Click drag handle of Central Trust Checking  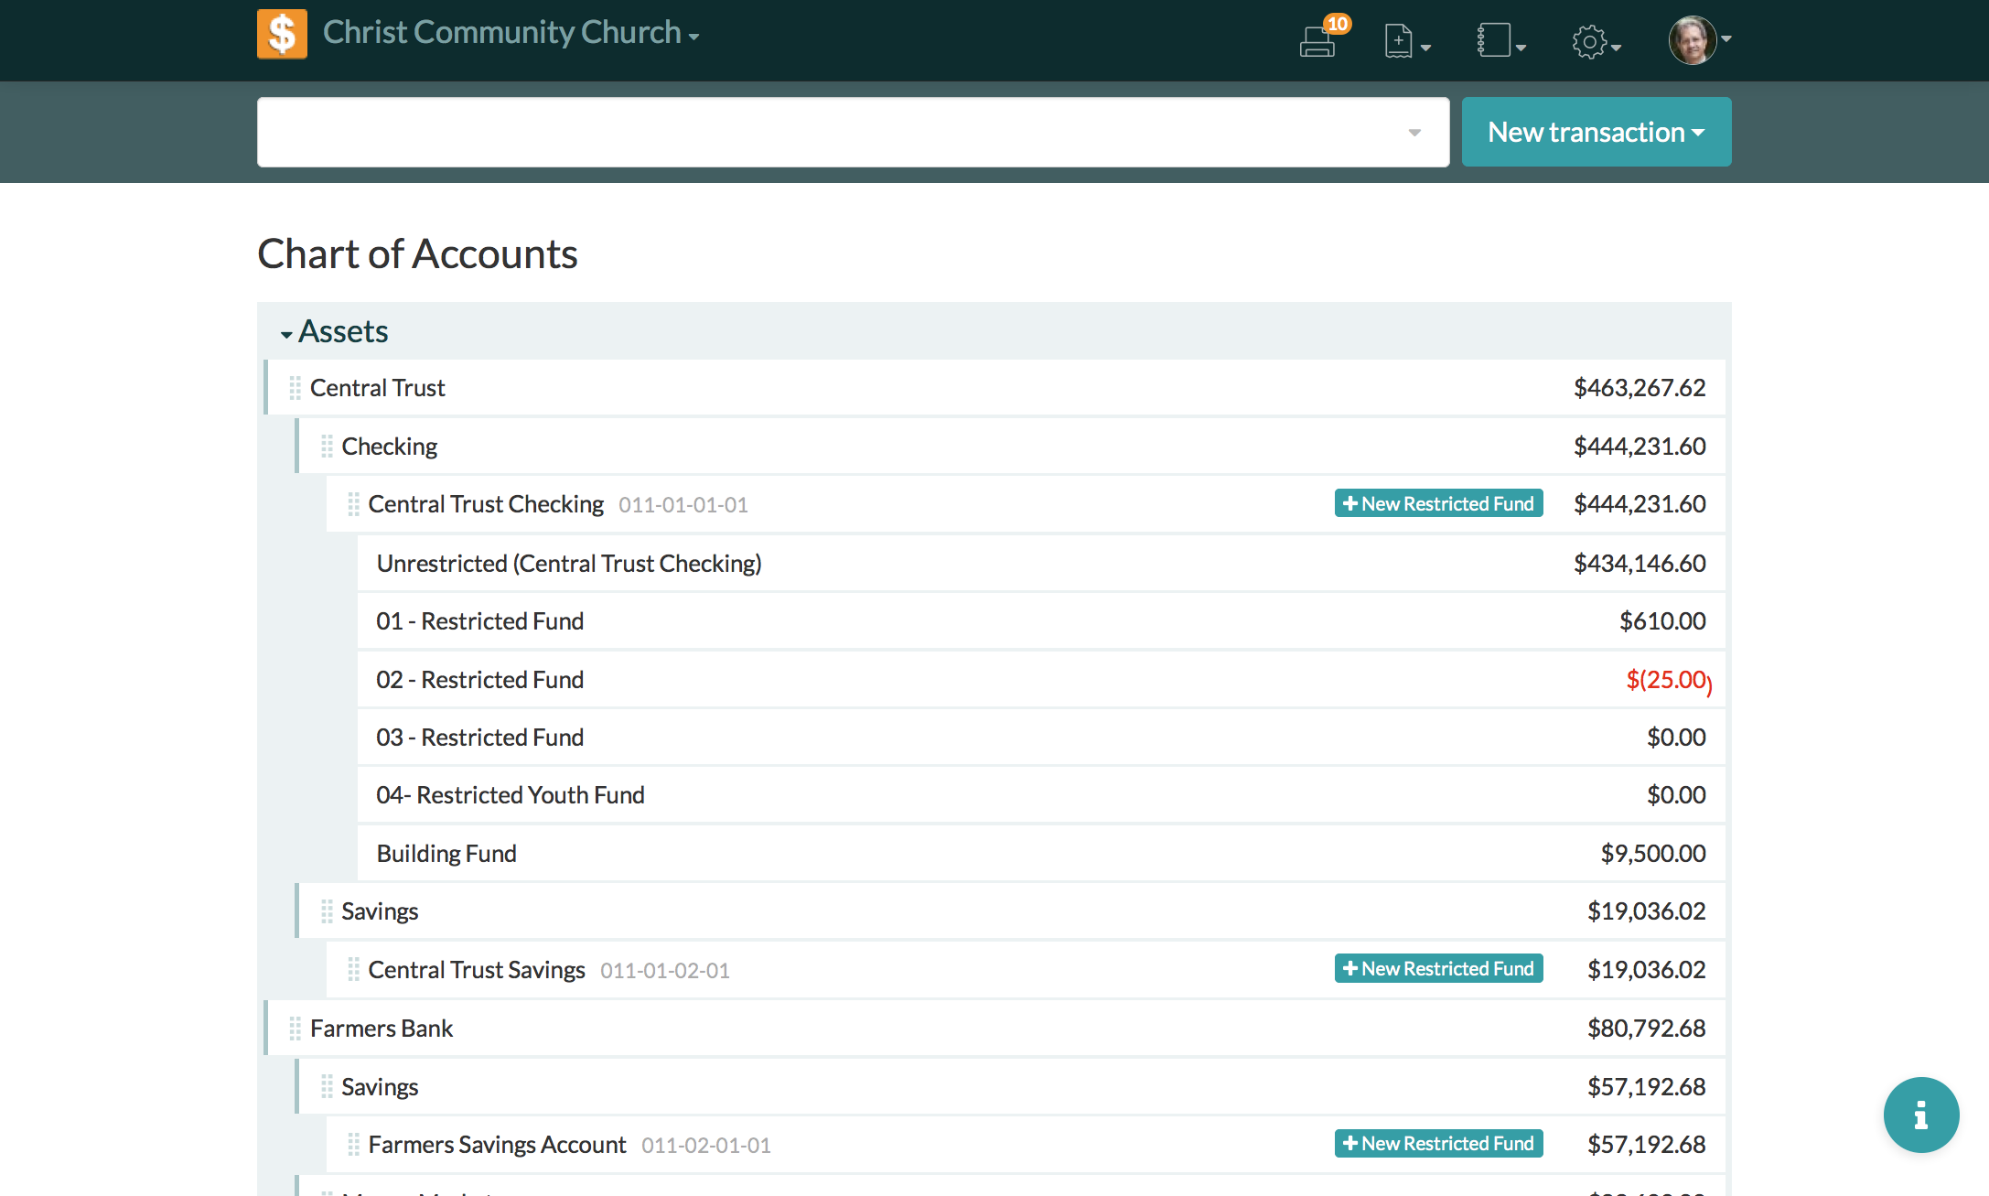click(x=353, y=504)
